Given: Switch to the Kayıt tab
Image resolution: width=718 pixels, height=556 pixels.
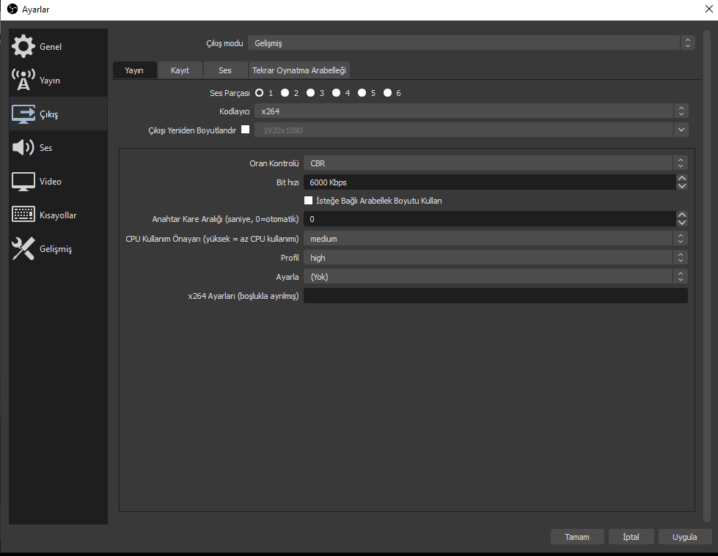Looking at the screenshot, I should 180,70.
